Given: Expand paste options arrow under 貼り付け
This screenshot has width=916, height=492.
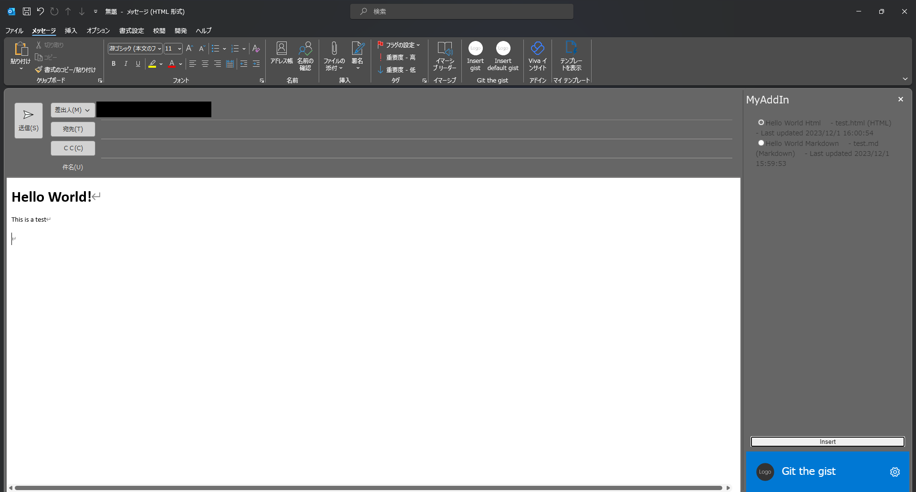Looking at the screenshot, I should [21, 69].
